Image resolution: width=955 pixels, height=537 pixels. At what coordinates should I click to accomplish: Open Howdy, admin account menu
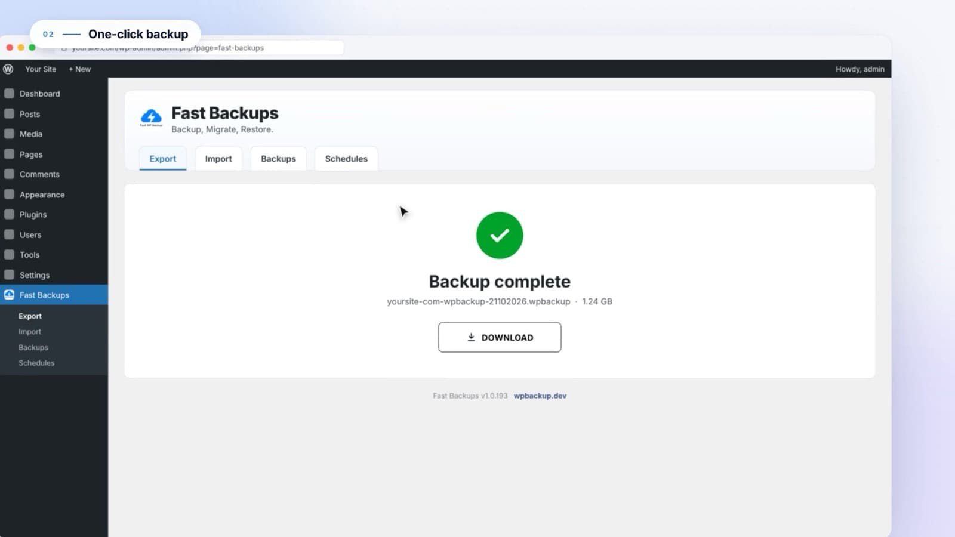tap(860, 69)
